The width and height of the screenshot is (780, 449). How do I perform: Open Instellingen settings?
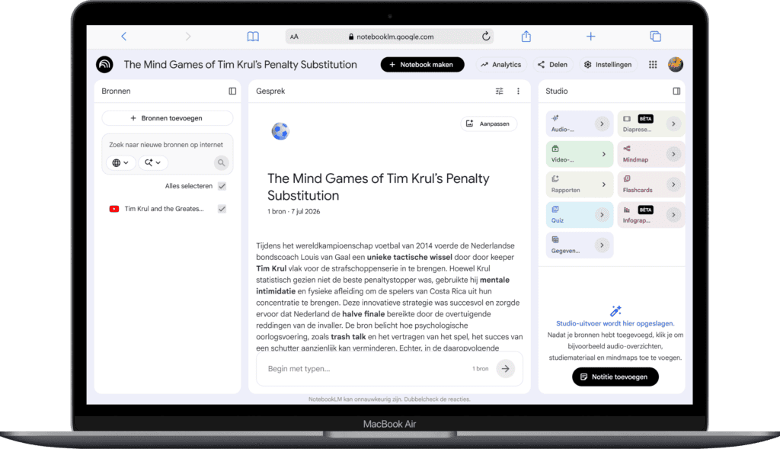tap(608, 65)
